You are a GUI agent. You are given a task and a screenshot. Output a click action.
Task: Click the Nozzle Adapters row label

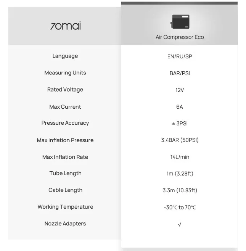click(x=65, y=224)
